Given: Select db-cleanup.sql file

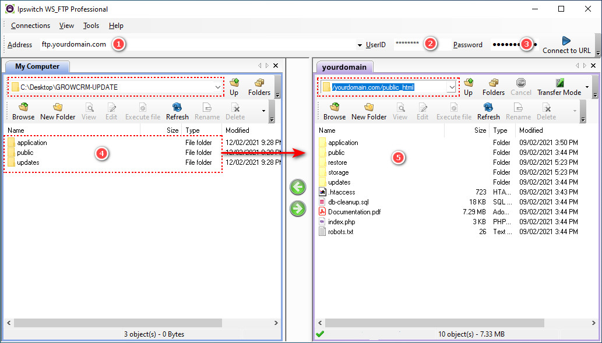Looking at the screenshot, I should [344, 202].
